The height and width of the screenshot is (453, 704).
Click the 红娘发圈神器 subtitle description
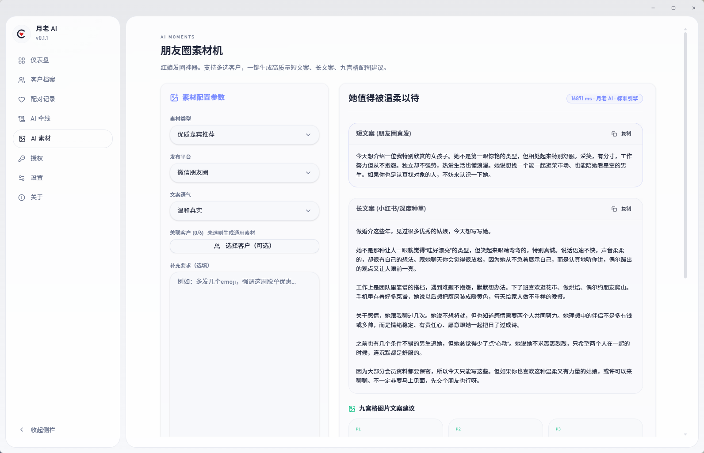pos(275,68)
